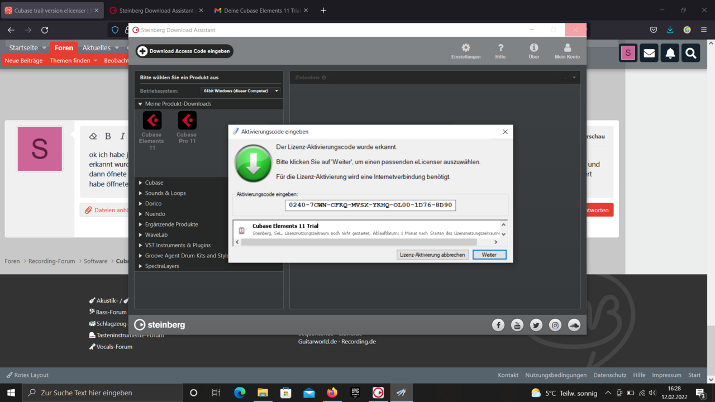Open Mein Konto account icon
This screenshot has height=402, width=715.
tap(567, 51)
